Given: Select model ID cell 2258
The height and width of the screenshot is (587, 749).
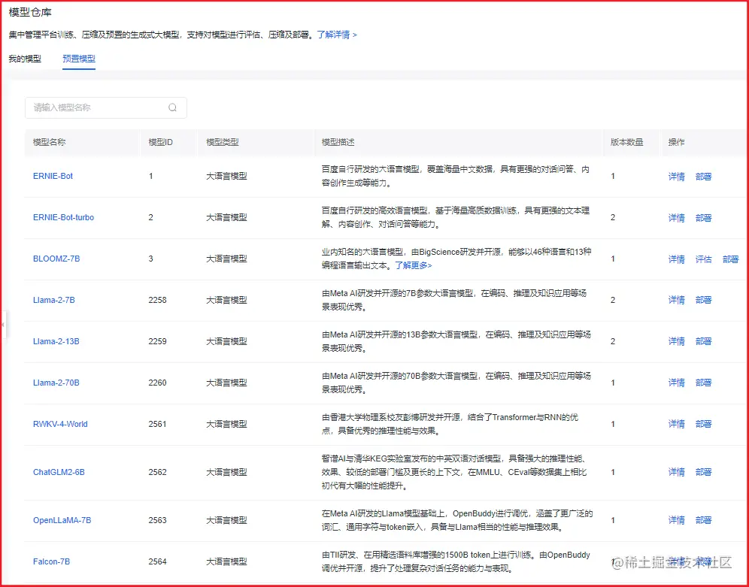Looking at the screenshot, I should [158, 300].
